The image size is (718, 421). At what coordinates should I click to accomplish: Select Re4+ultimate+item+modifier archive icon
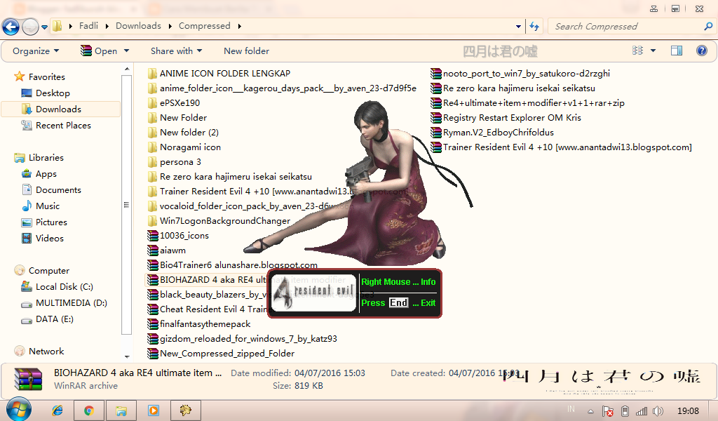point(436,103)
